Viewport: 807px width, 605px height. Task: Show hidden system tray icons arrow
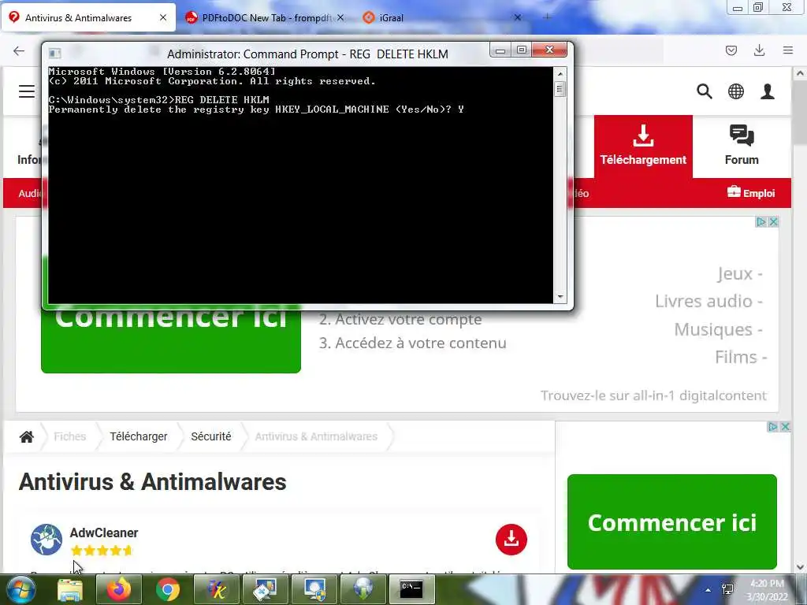pos(708,590)
